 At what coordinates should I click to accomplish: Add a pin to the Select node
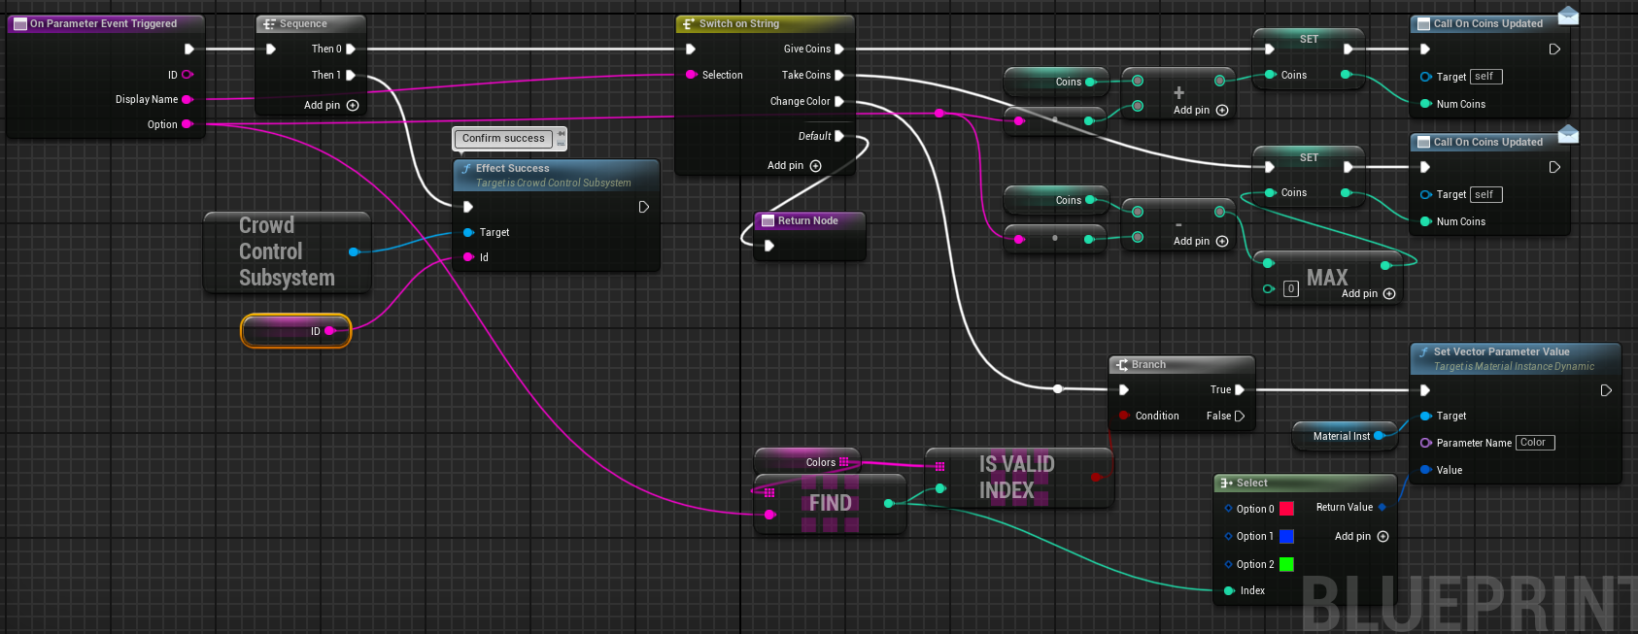pyautogui.click(x=1382, y=536)
